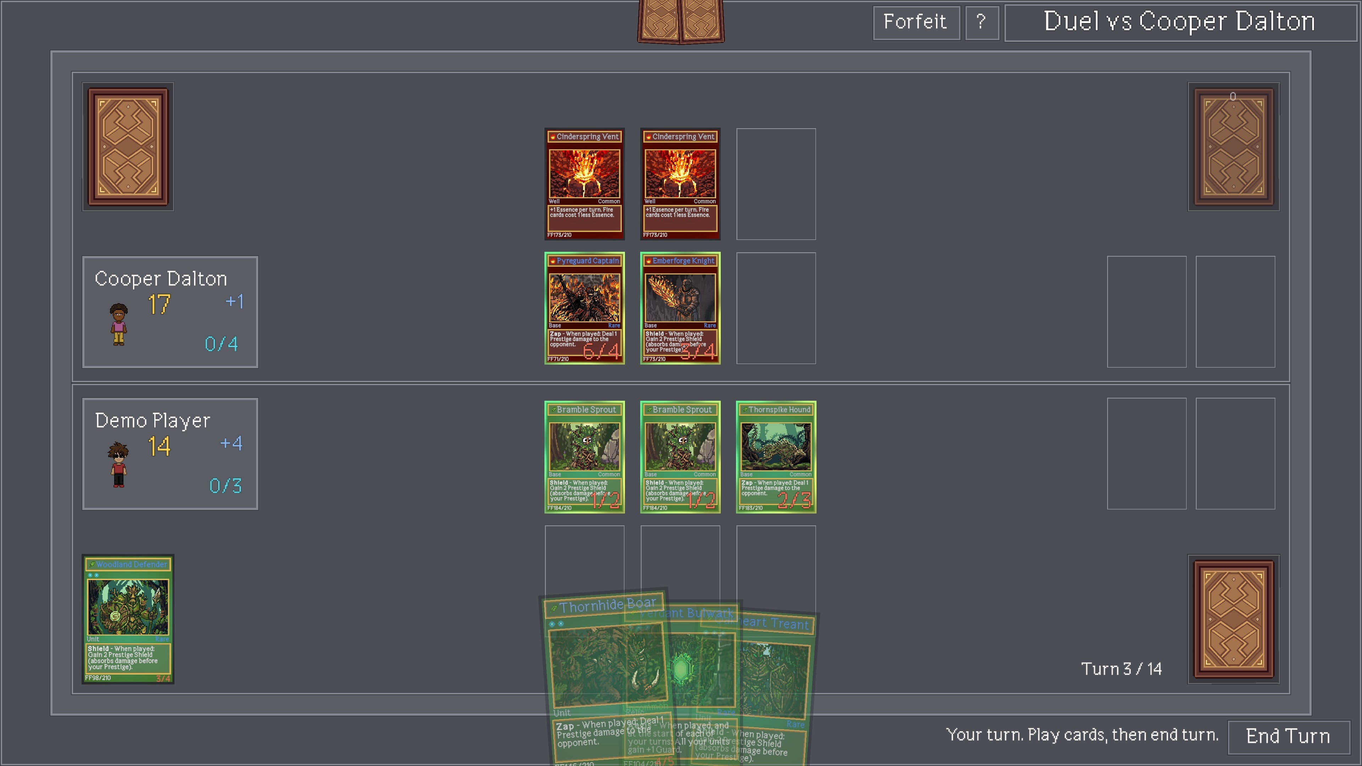This screenshot has width=1362, height=766.
Task: Click 'Your turn. Play cards, then end turn.' message
Action: point(1082,735)
